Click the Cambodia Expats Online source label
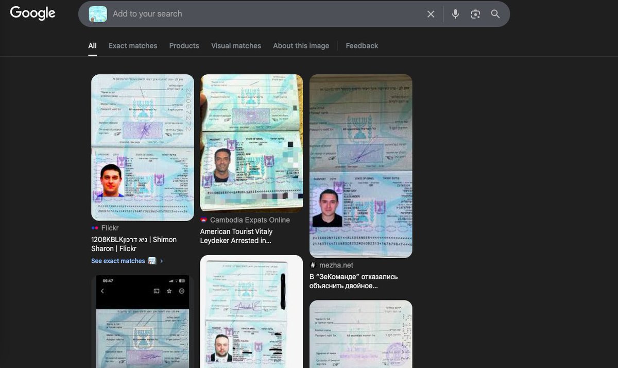This screenshot has width=618, height=368. [250, 220]
